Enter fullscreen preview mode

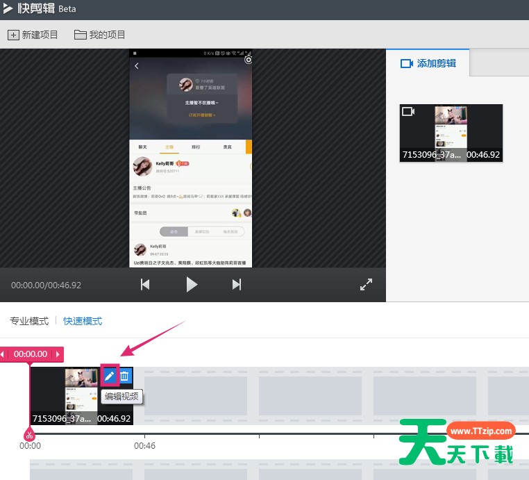(366, 285)
